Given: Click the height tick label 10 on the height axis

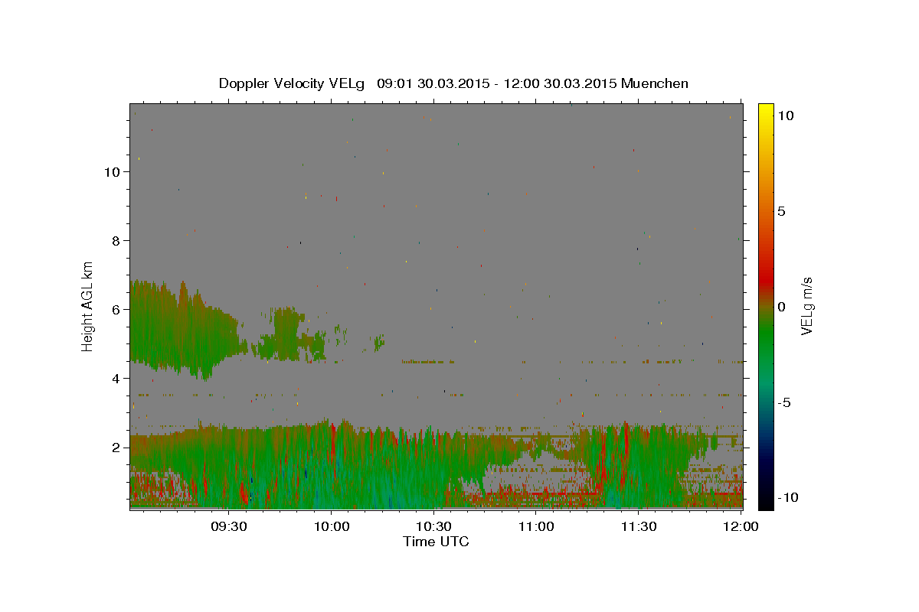Looking at the screenshot, I should [x=111, y=172].
